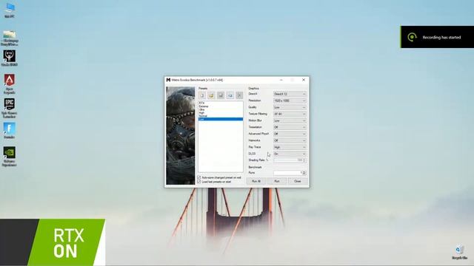This screenshot has width=474, height=266.
Task: Open the Motion Blur dropdown
Action: click(290, 120)
